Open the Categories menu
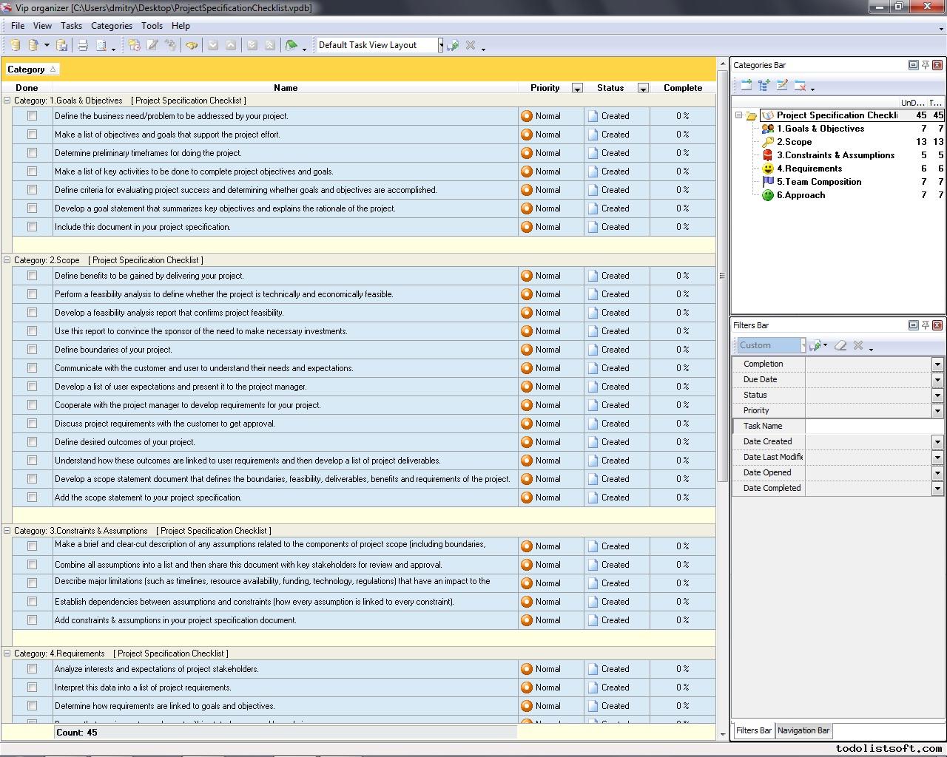947x757 pixels. (111, 25)
